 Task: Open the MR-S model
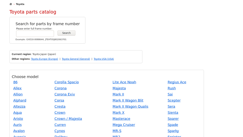tap(117, 131)
